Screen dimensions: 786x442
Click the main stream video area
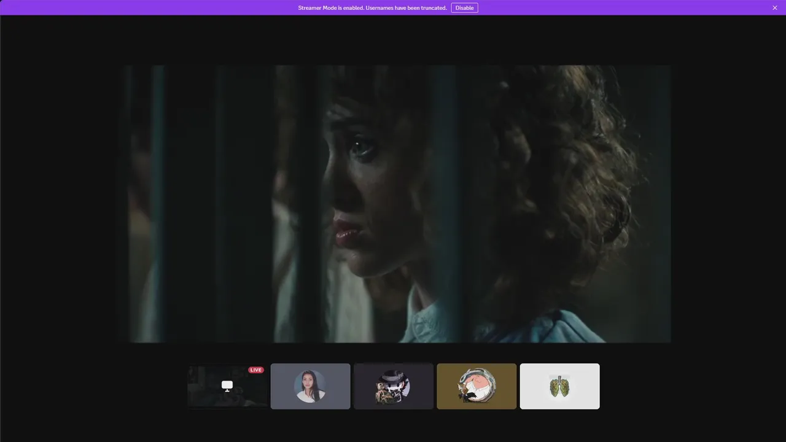[x=393, y=204]
